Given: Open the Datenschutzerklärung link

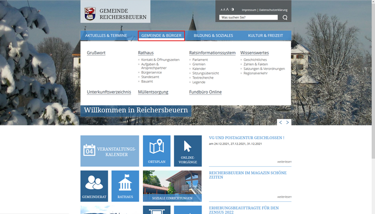Looking at the screenshot, I should point(273,10).
